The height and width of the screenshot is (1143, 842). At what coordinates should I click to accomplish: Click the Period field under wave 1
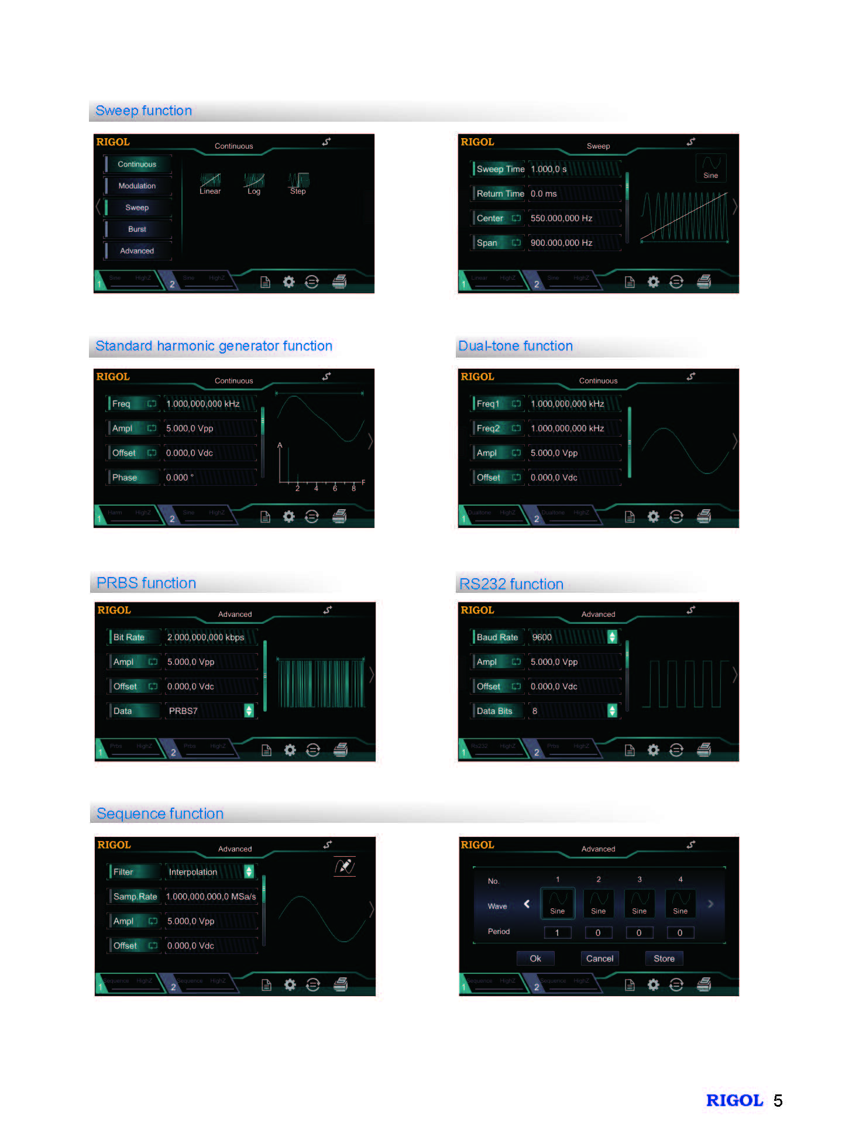pyautogui.click(x=557, y=932)
